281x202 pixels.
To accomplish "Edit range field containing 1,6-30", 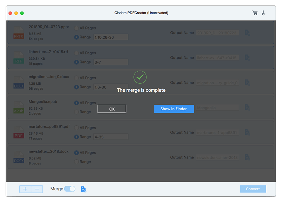I will click(x=111, y=87).
